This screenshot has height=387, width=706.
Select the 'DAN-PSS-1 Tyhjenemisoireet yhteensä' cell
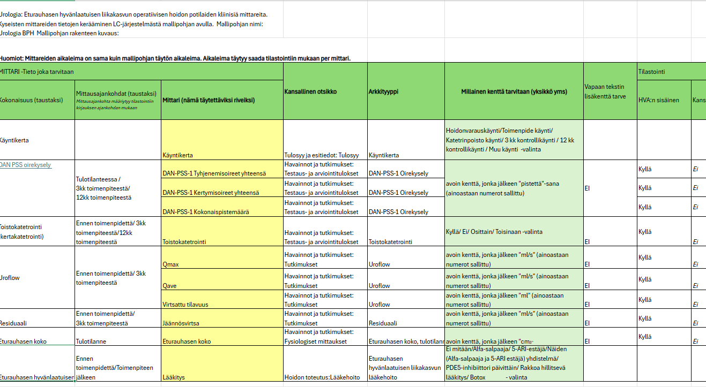pyautogui.click(x=222, y=169)
